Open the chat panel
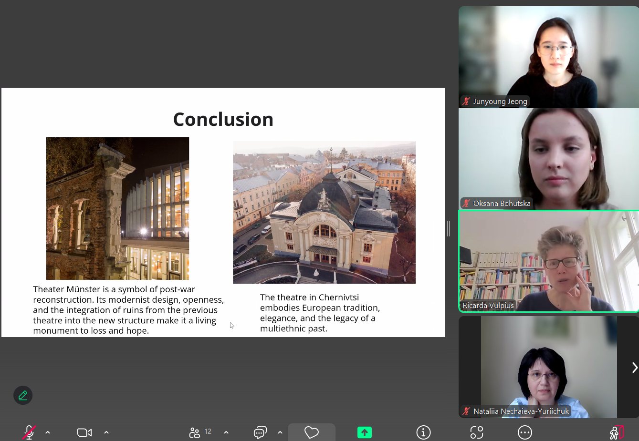This screenshot has width=639, height=441. point(260,432)
